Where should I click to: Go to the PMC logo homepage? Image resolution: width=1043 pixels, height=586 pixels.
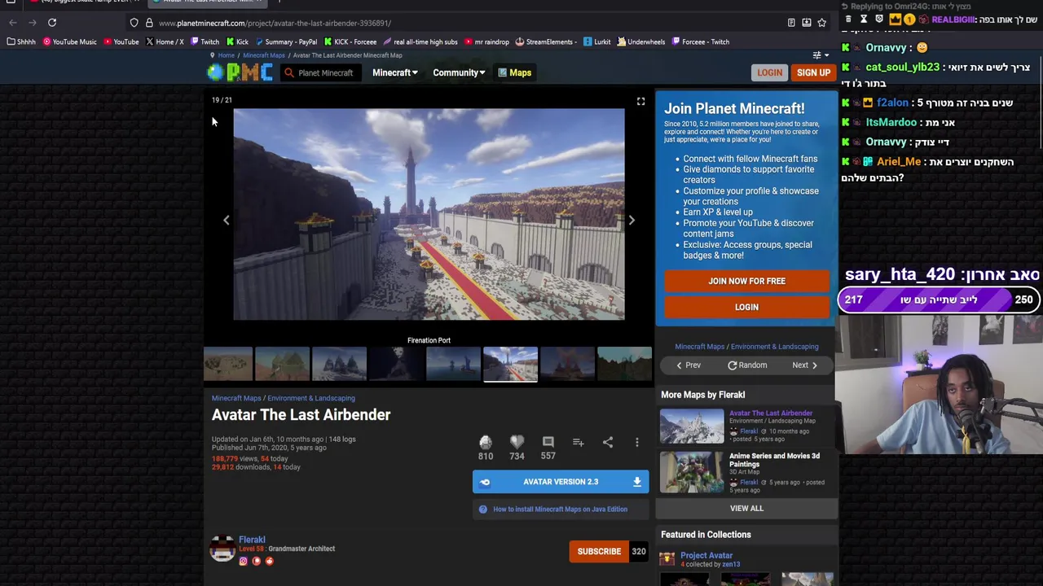240,72
